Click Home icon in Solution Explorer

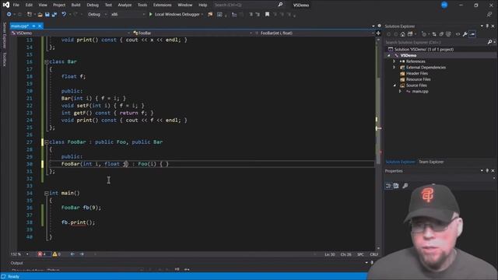click(402, 34)
